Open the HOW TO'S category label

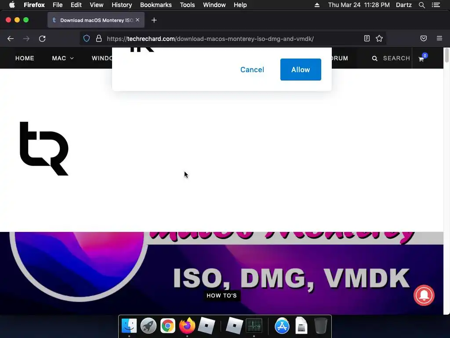(x=221, y=295)
